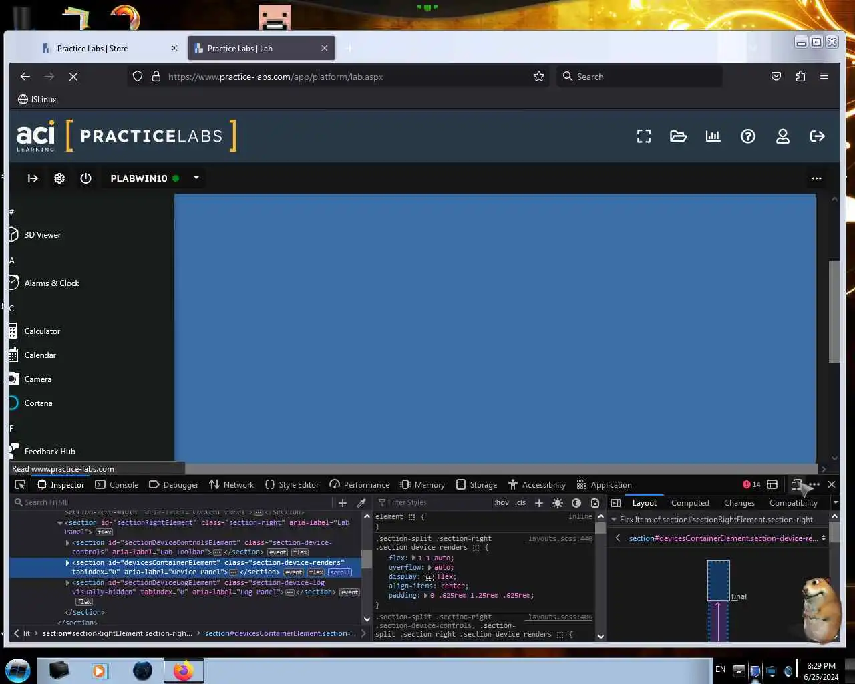
Task: Open the folder icon in Practice Labs header
Action: pos(679,136)
